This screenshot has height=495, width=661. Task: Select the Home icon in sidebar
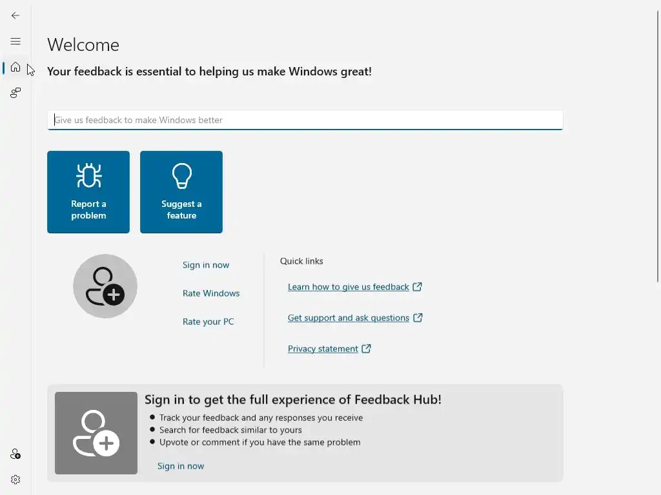pyautogui.click(x=15, y=67)
